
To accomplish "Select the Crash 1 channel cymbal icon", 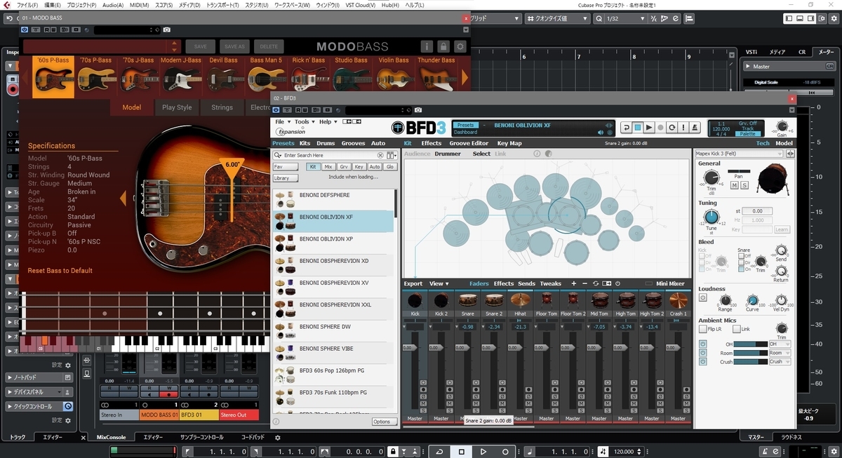I will pyautogui.click(x=679, y=300).
